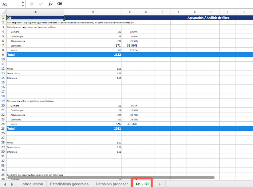Select the highlighted Q1 - Q2 sheet tab
This screenshot has height=187, width=253.
coord(143,184)
